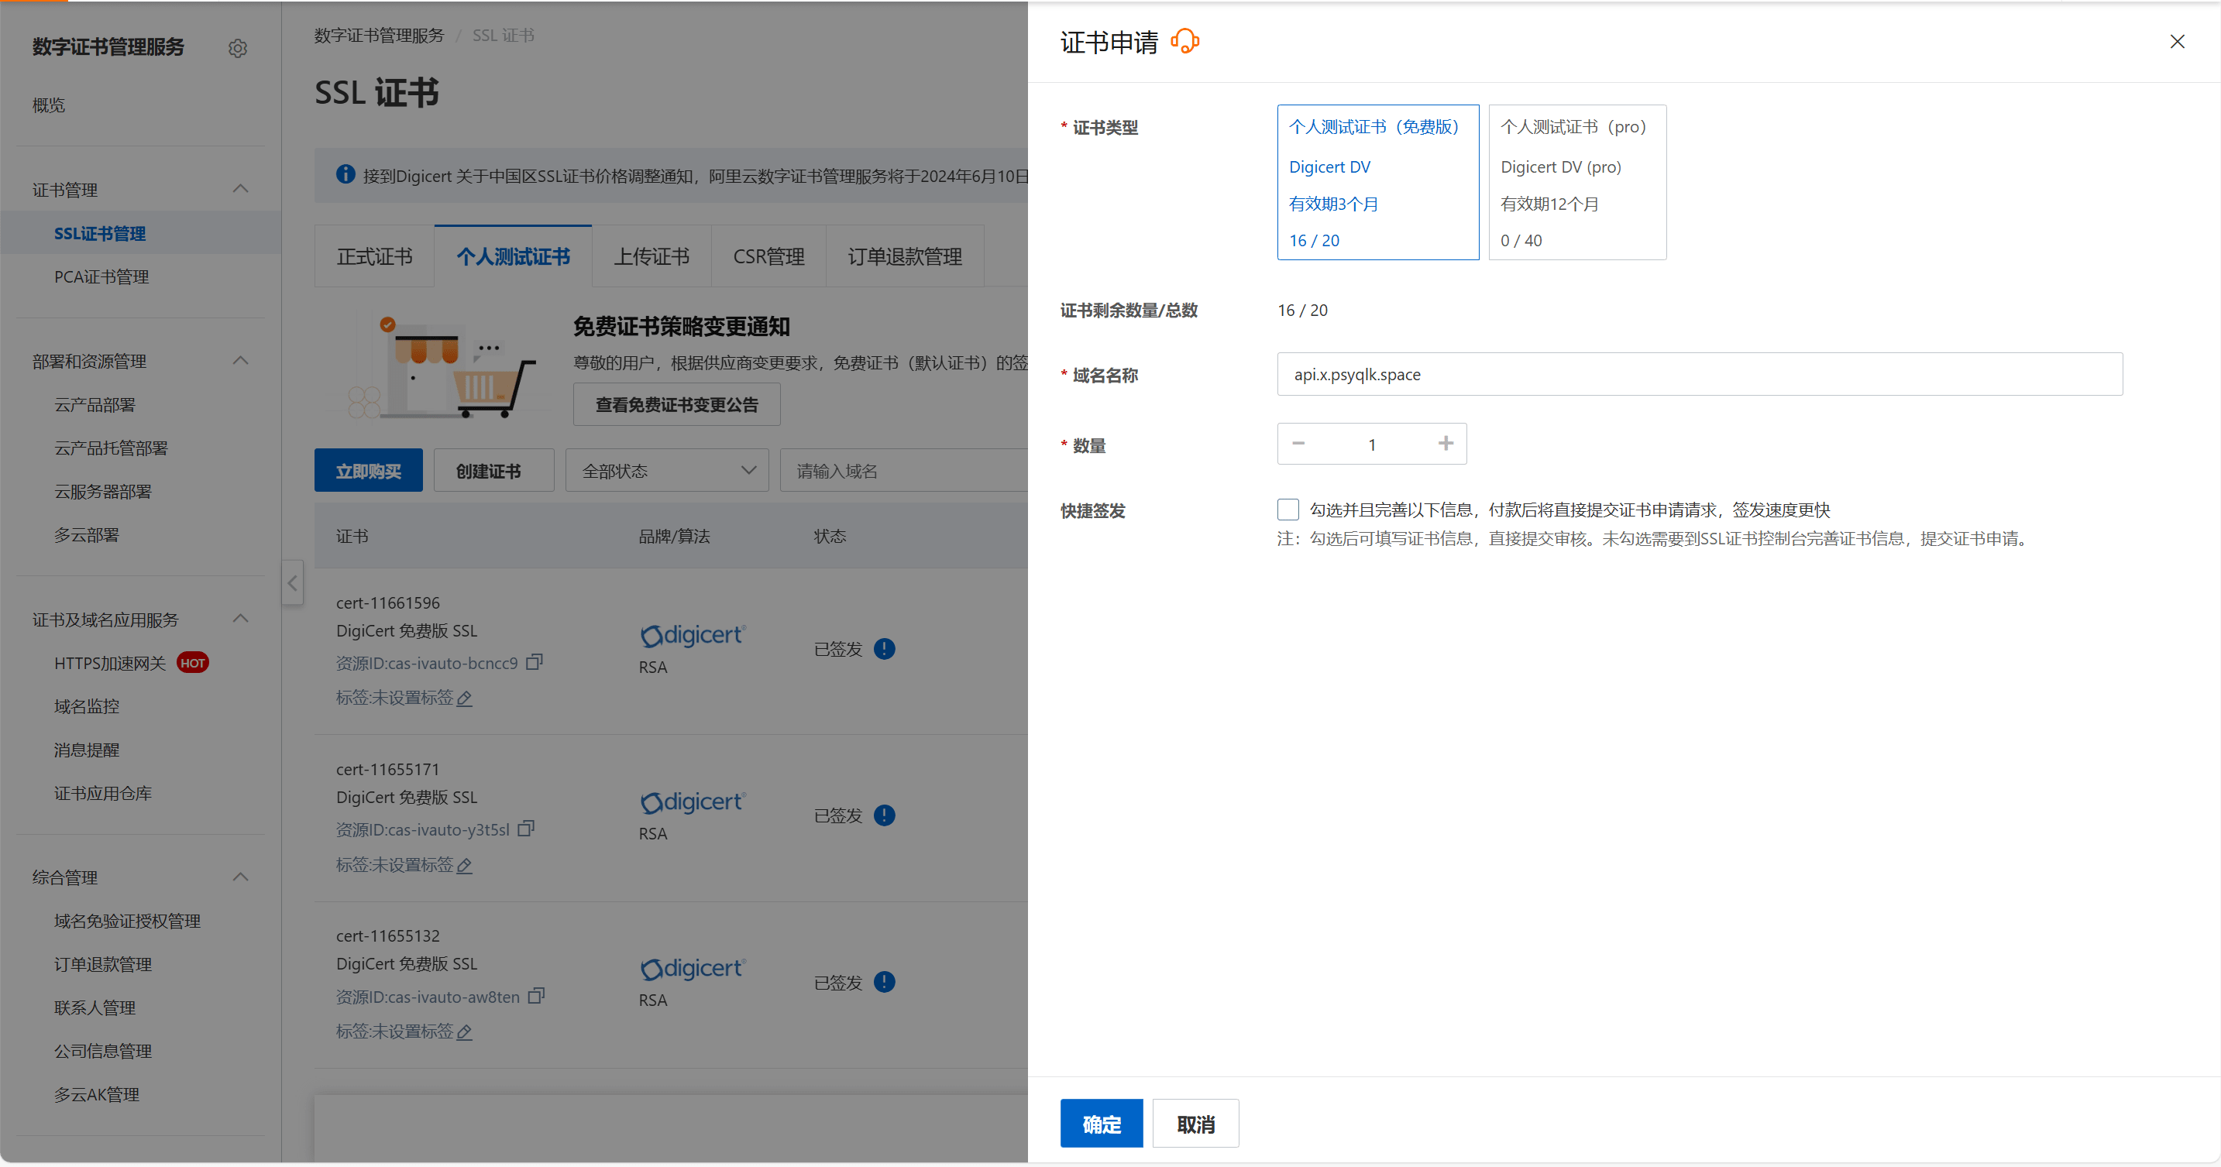Select 个人测试证书 (pro) certificate type
Image resolution: width=2221 pixels, height=1167 pixels.
[1576, 182]
